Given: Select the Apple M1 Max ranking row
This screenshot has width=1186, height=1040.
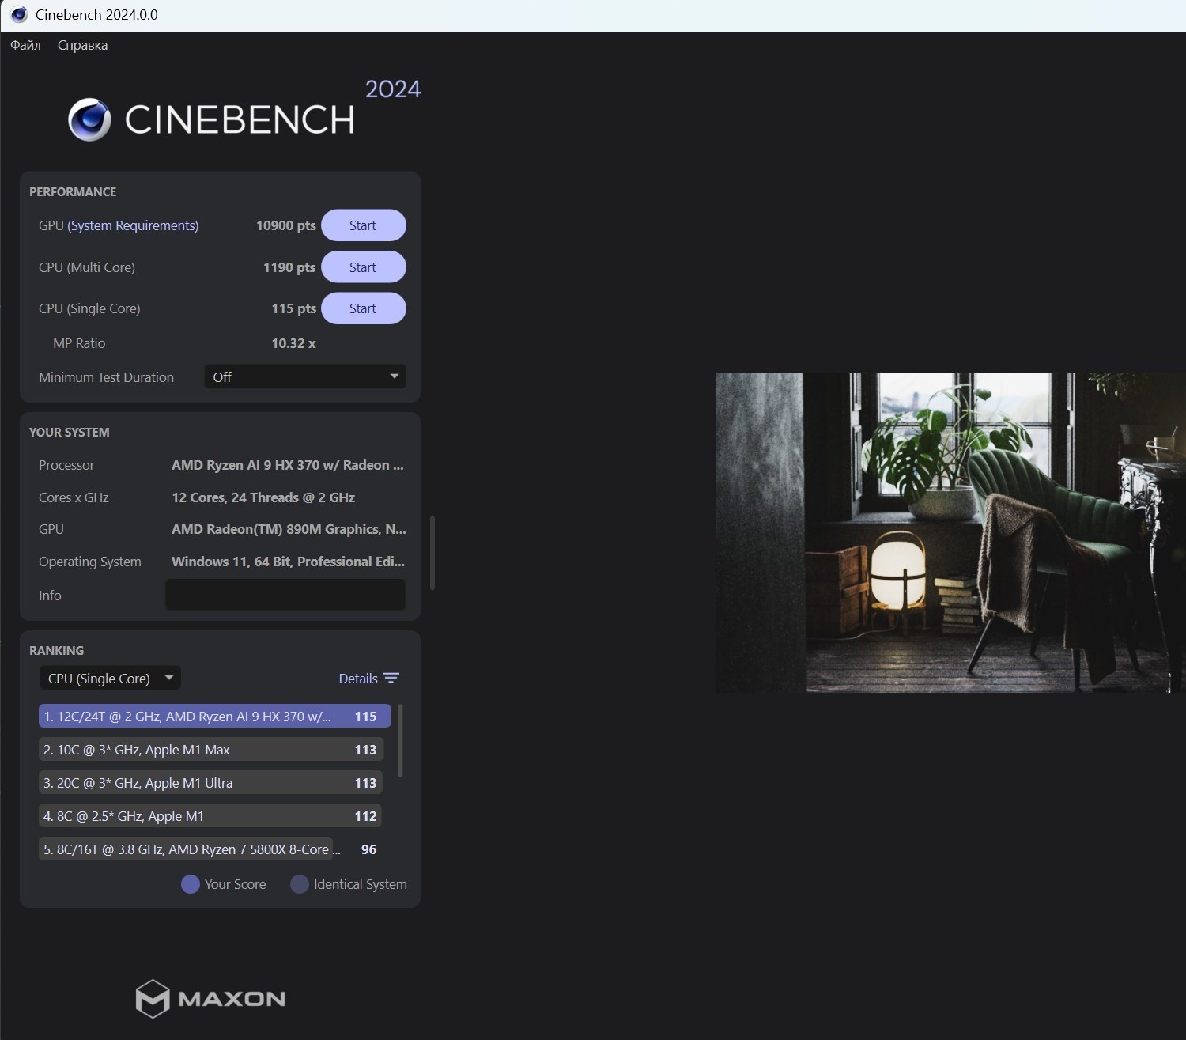Looking at the screenshot, I should click(211, 750).
